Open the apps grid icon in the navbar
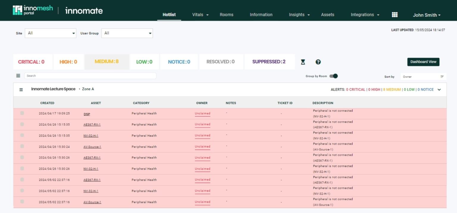The image size is (457, 213). pyautogui.click(x=395, y=14)
